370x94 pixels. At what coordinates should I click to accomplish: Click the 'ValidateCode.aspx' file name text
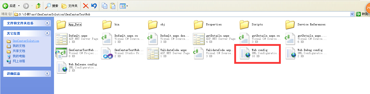click(x=174, y=50)
